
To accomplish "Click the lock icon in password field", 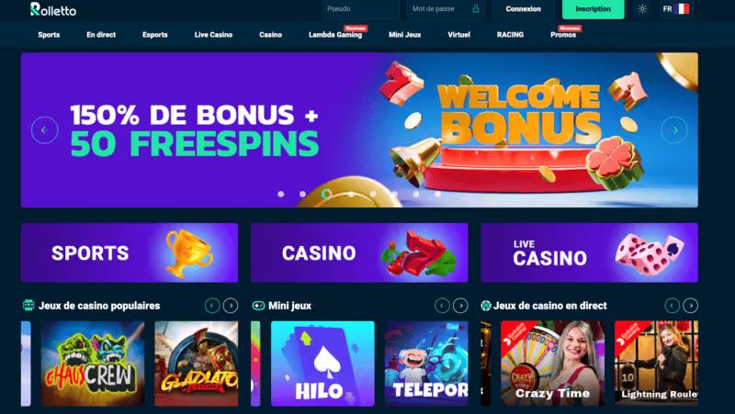I will pos(475,9).
